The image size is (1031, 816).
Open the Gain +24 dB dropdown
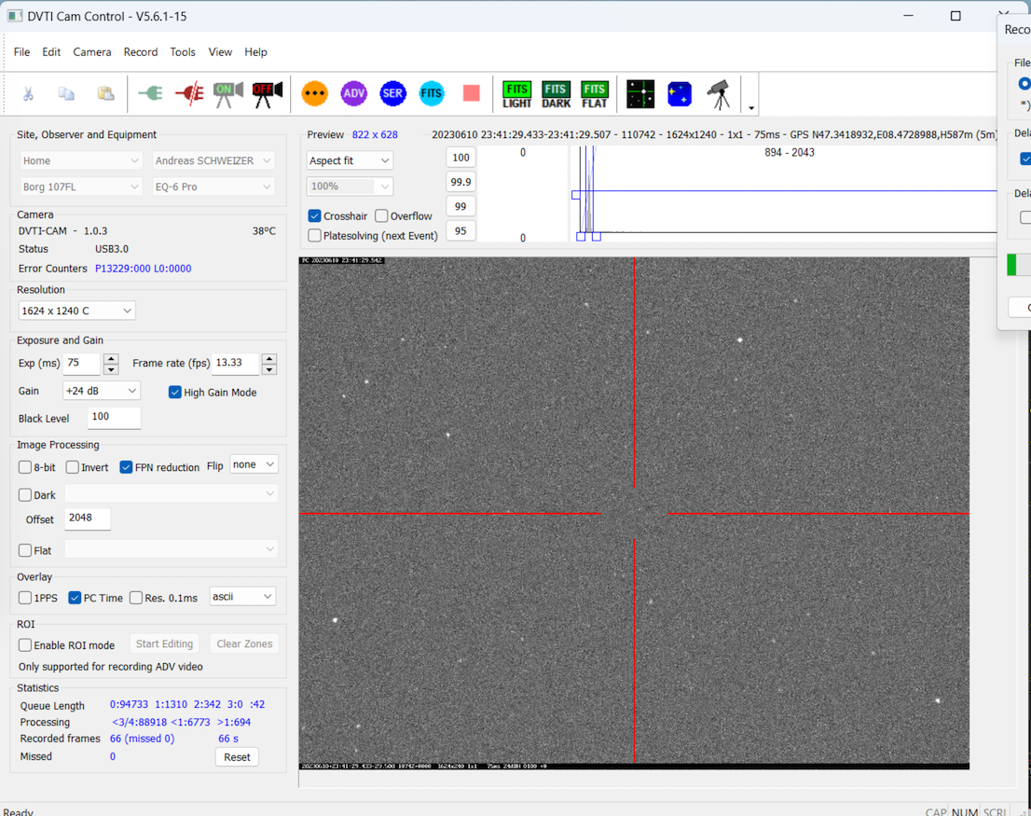101,391
